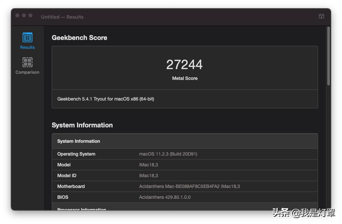Switch to the Comparison tab

[27, 65]
